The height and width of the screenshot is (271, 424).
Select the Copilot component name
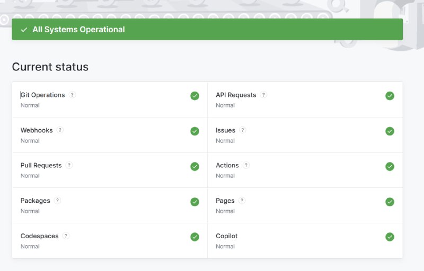tap(227, 236)
